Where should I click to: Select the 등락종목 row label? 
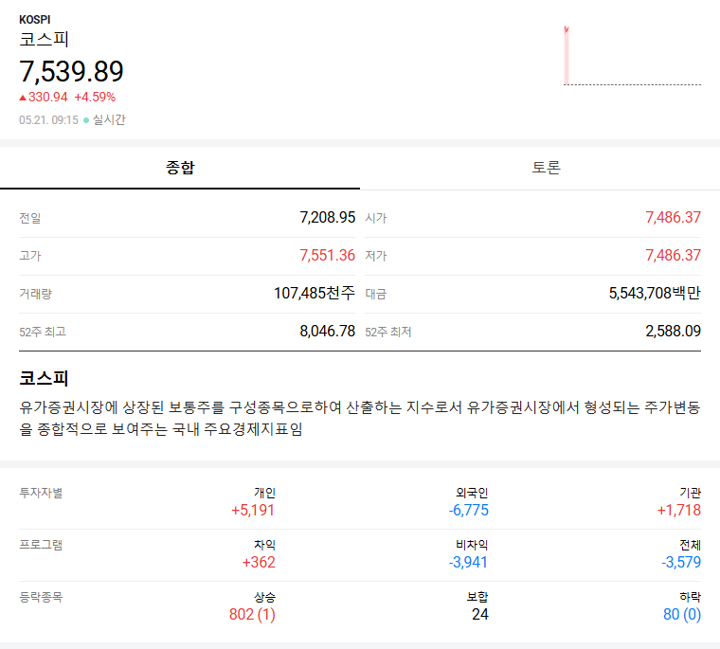point(41,597)
